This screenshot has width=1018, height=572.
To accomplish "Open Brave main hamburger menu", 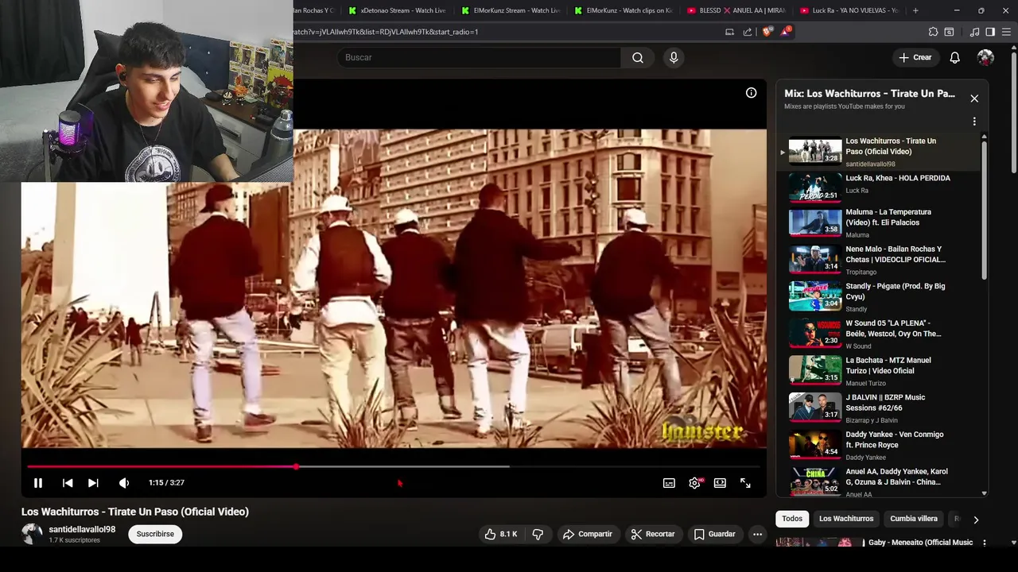I will tap(1005, 32).
